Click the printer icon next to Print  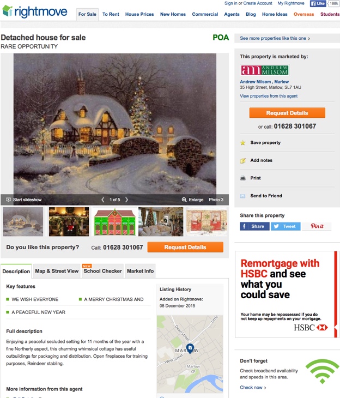243,178
